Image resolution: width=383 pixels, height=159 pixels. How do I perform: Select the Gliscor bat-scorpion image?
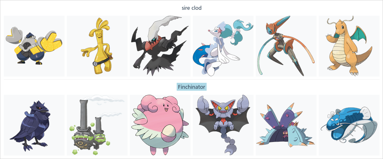point(223,125)
